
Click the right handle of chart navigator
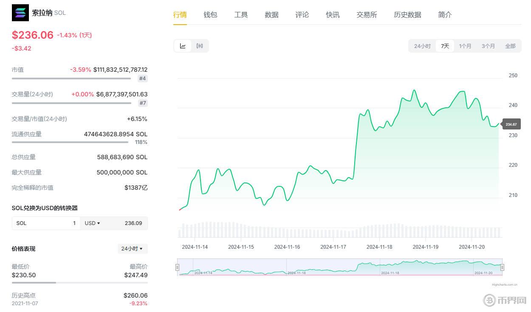502,267
